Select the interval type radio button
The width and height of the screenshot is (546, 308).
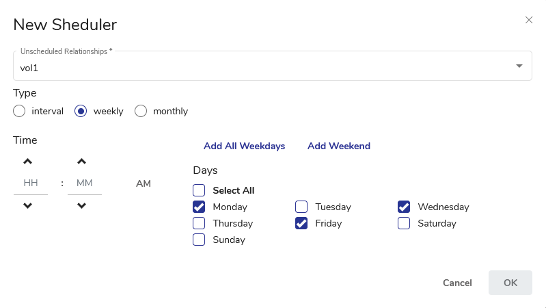coord(19,111)
